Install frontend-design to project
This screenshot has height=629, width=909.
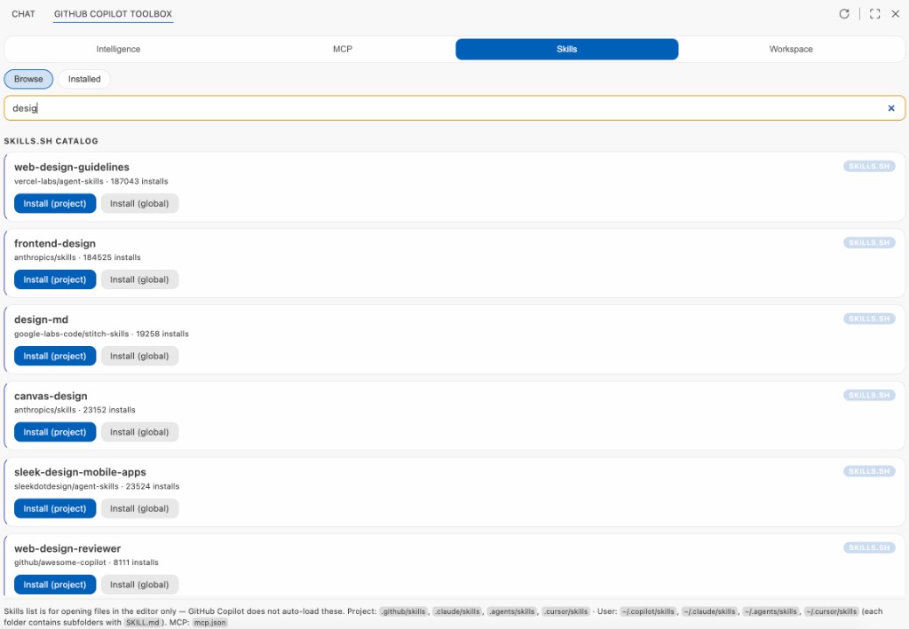(x=55, y=279)
